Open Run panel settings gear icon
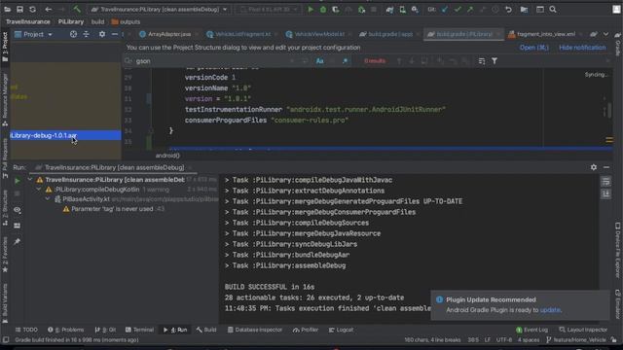Viewport: 623px width, 350px height. [594, 167]
